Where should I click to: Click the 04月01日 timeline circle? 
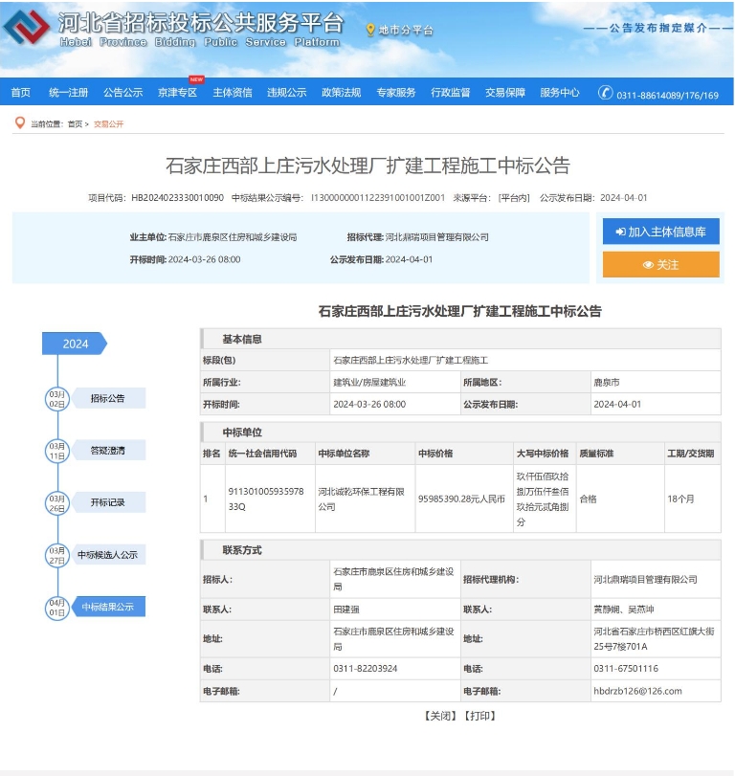[57, 607]
